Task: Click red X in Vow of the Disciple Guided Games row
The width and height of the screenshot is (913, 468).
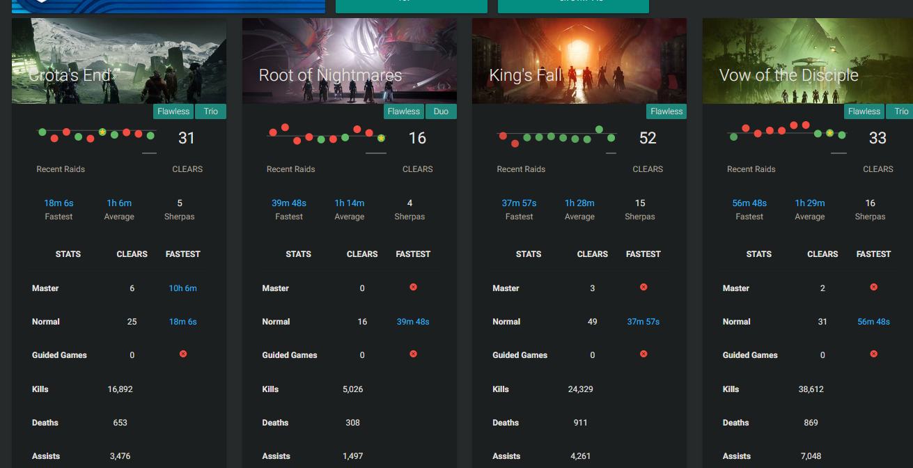Action: tap(873, 354)
